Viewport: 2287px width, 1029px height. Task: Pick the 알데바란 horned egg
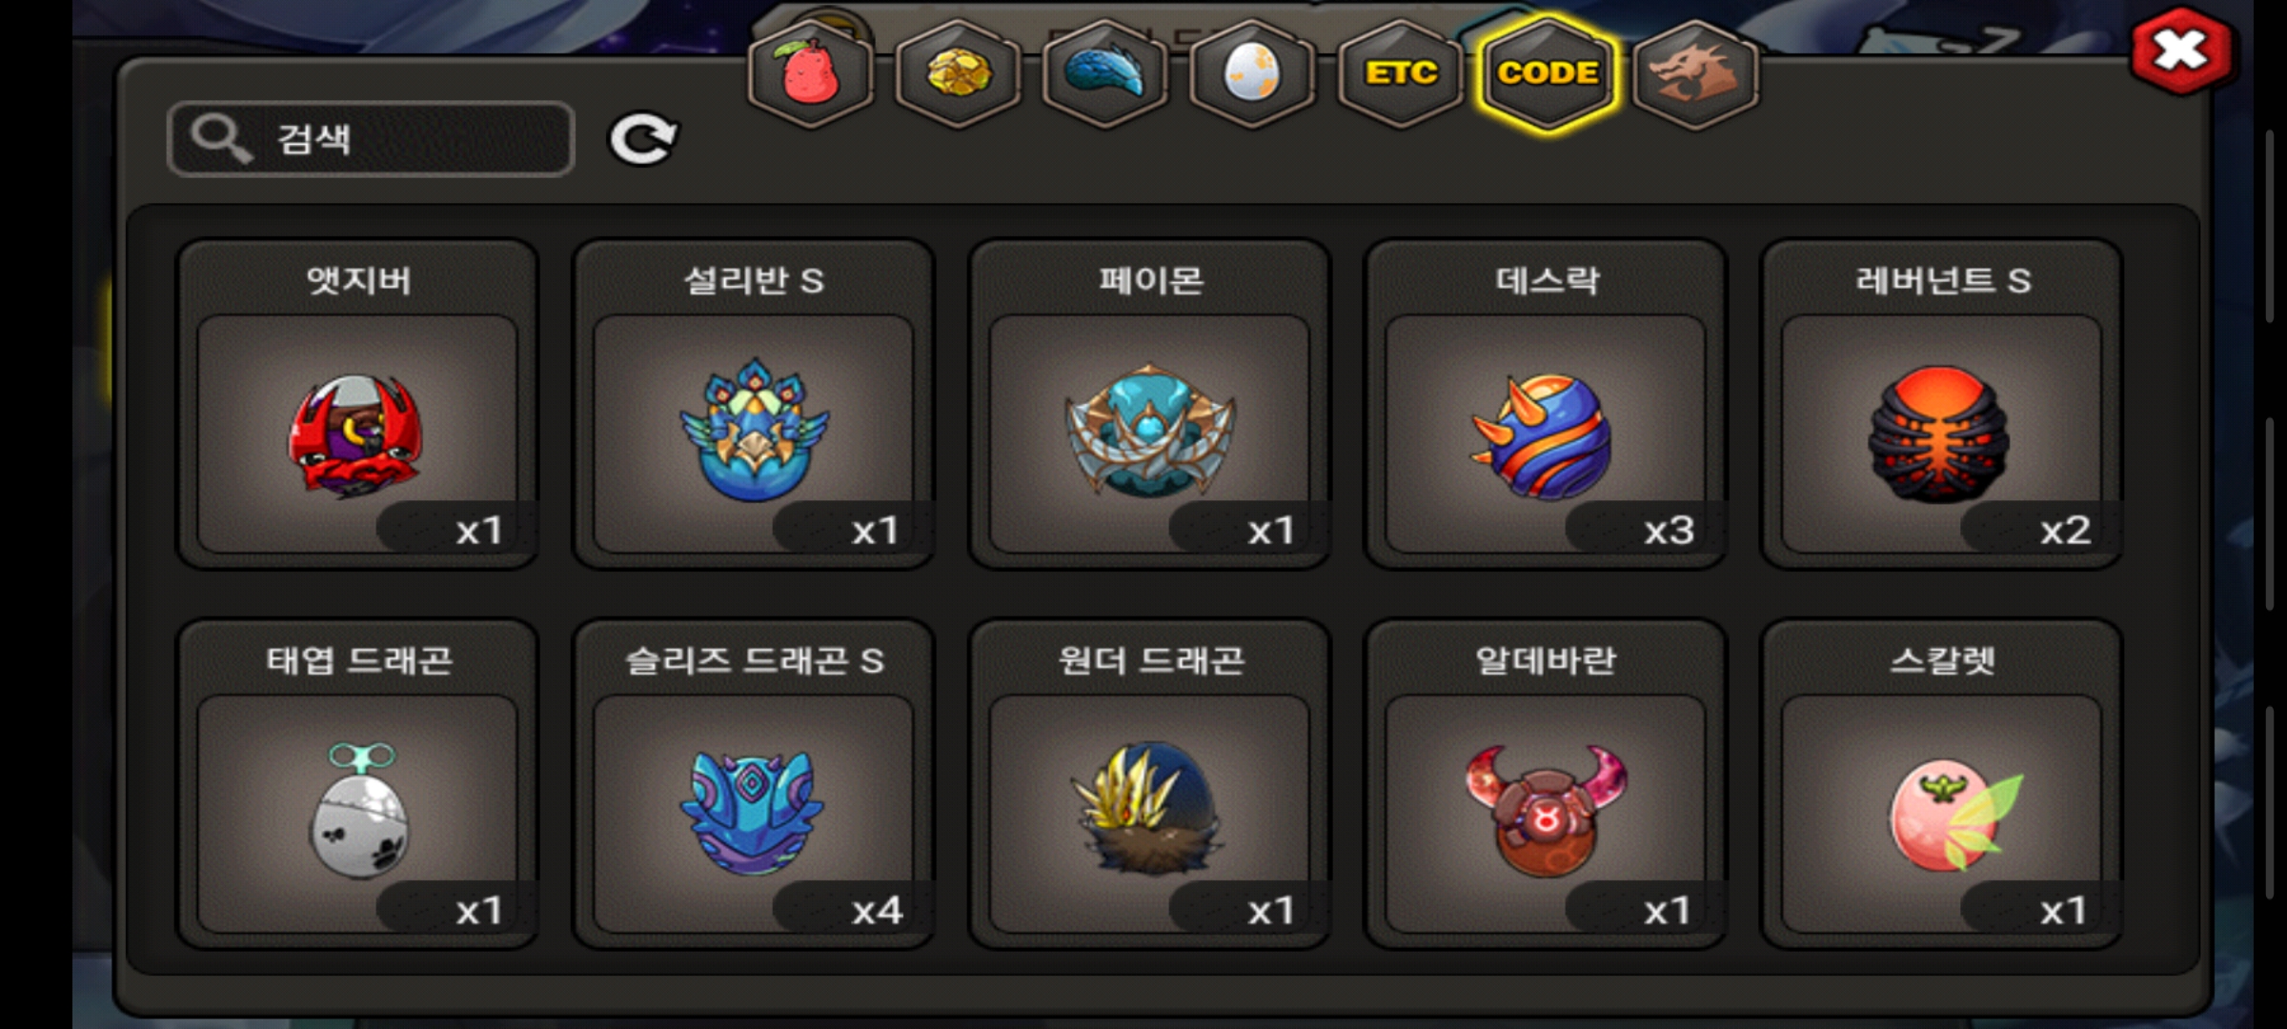point(1546,784)
